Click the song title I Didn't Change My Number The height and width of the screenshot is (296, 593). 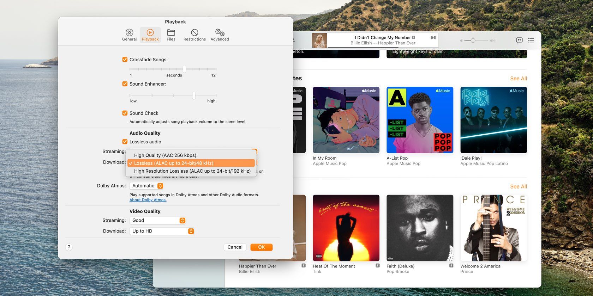tap(383, 37)
